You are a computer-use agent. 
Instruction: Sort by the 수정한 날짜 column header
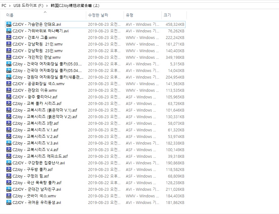[x=98, y=15]
